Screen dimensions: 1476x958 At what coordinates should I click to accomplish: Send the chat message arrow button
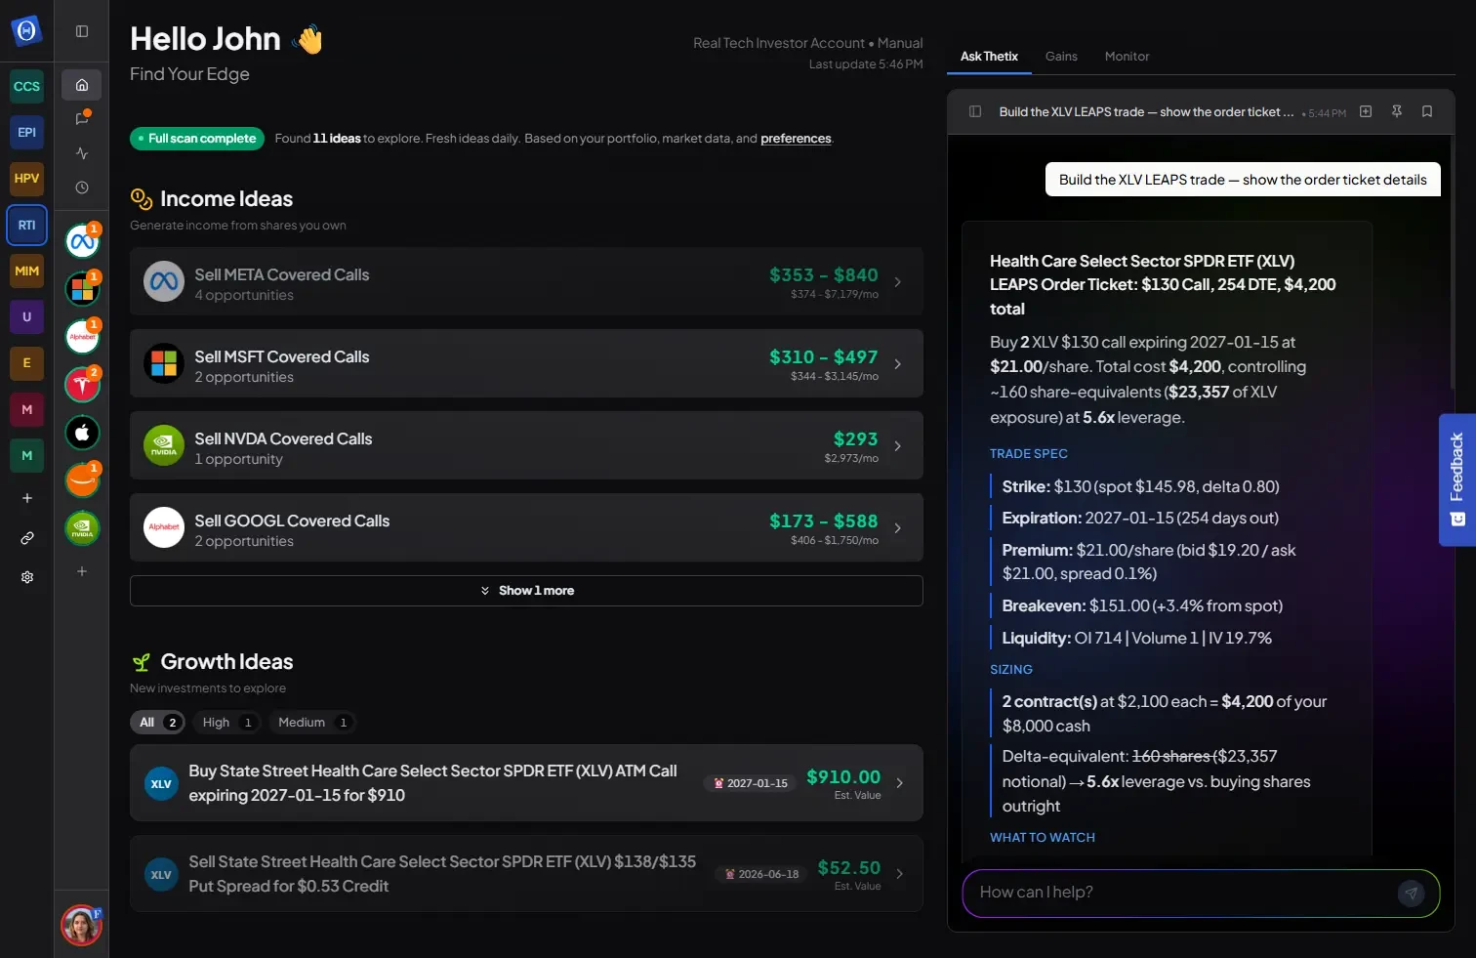(1411, 893)
